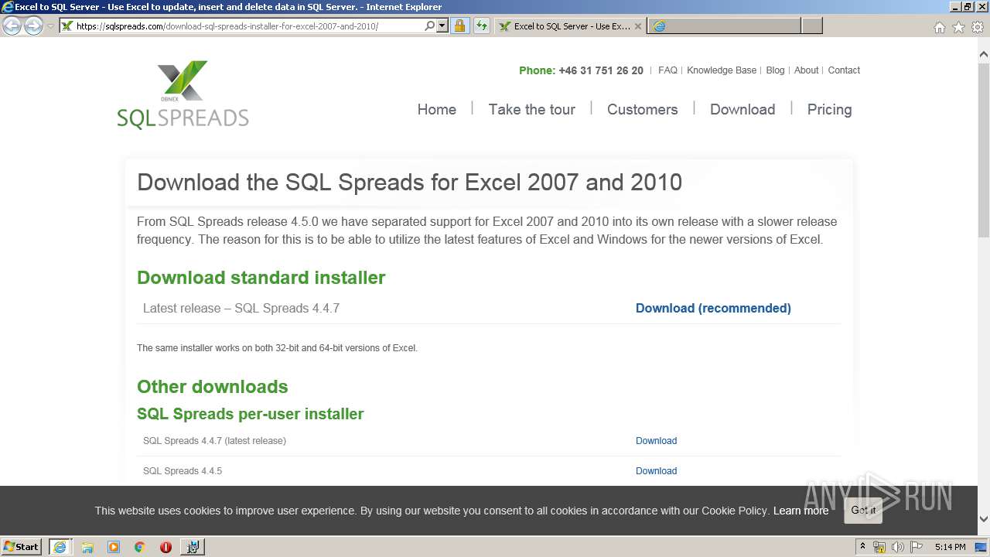Open the Customers menu item

coord(642,110)
